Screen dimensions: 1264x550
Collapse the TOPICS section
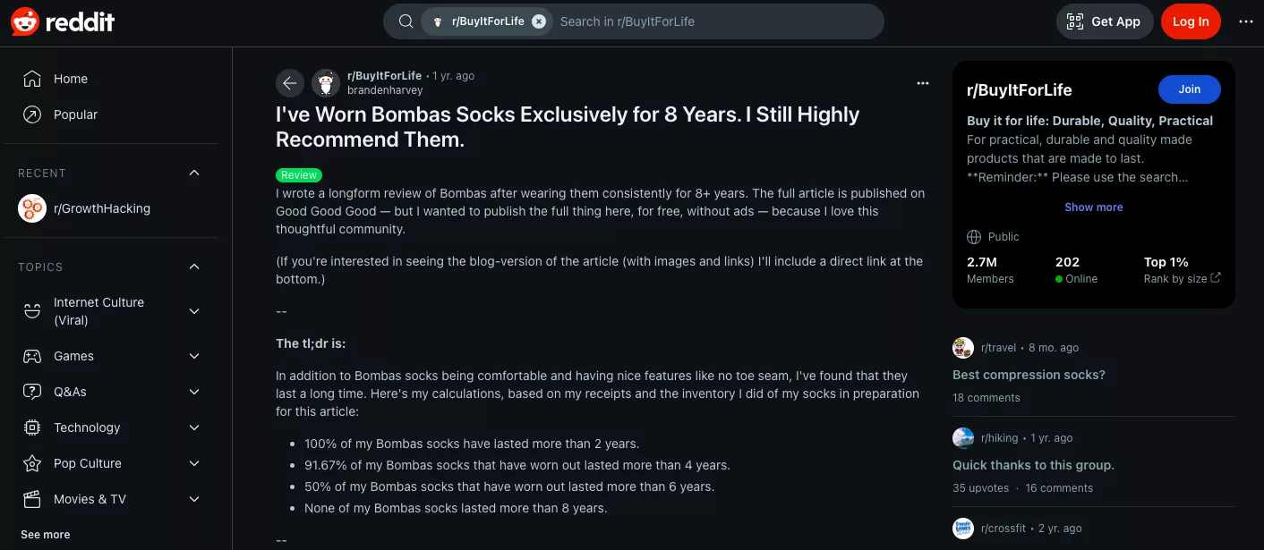point(194,267)
